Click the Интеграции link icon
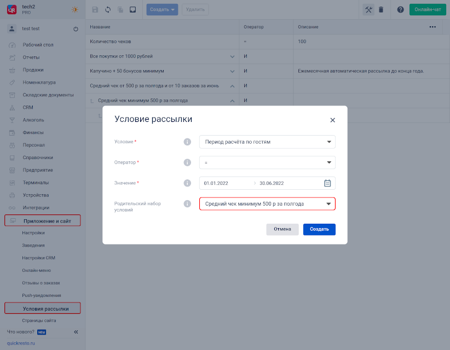The image size is (450, 350). click(x=12, y=208)
